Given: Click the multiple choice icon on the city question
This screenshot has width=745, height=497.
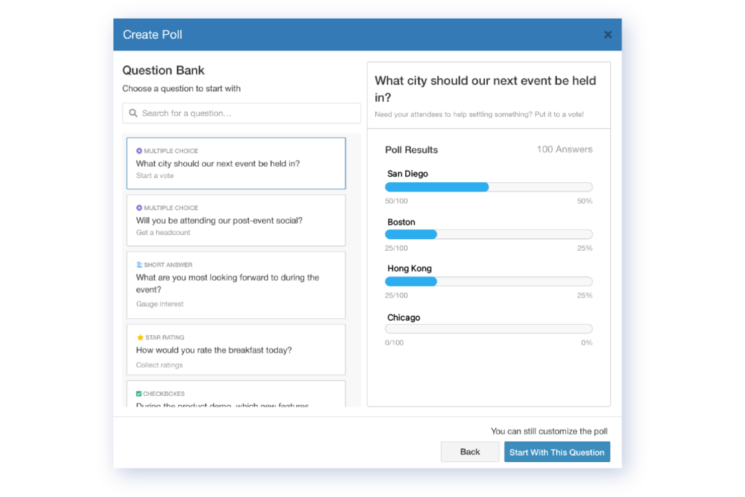Looking at the screenshot, I should pos(139,151).
